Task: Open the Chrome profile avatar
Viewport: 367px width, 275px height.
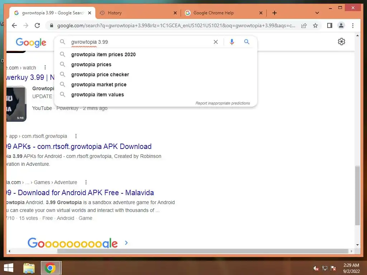Action: pyautogui.click(x=341, y=25)
